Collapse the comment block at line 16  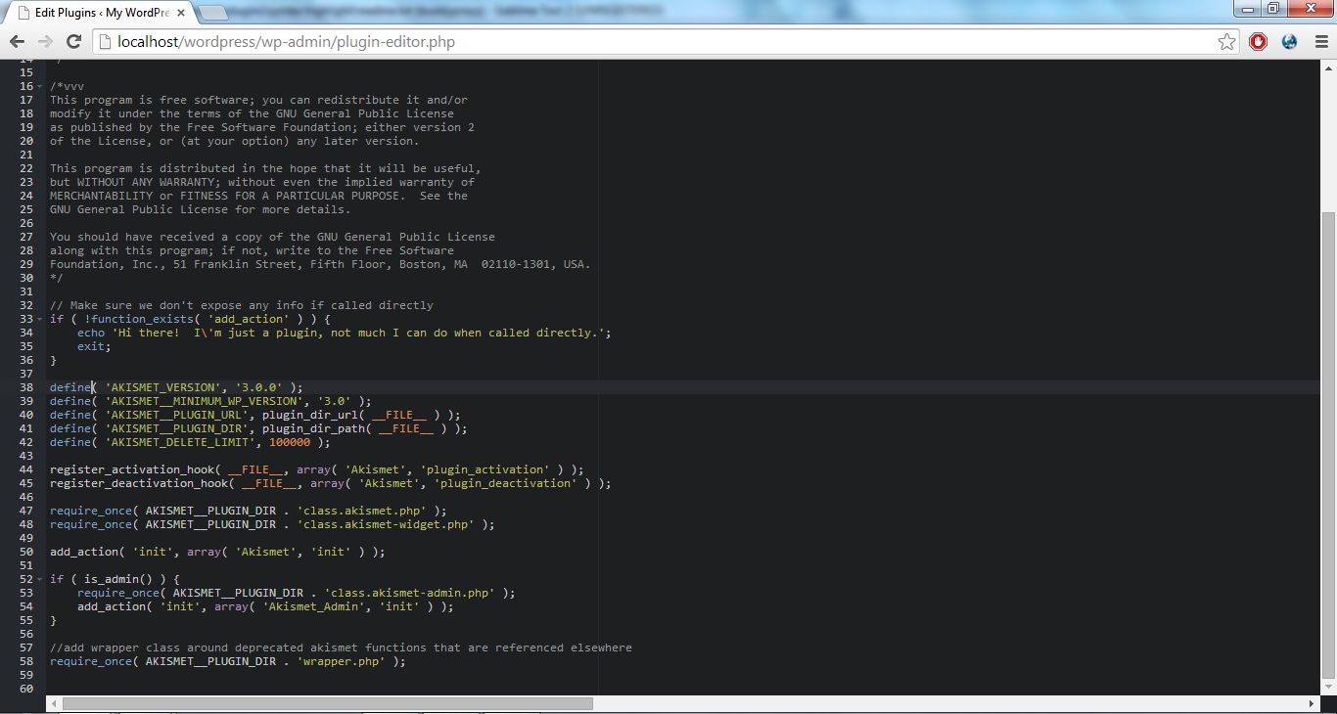pyautogui.click(x=40, y=86)
